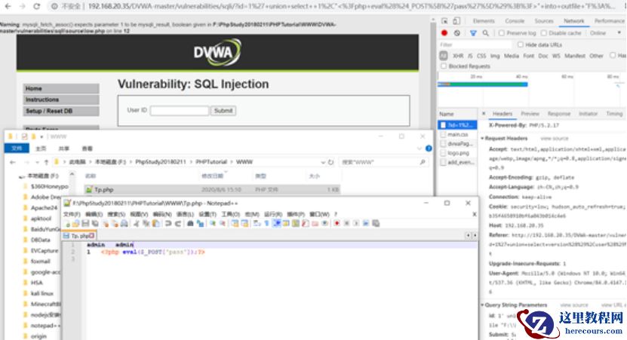This screenshot has width=627, height=340.
Task: Click the Cut scissors icon in Notepad++
Action: [x=137, y=224]
